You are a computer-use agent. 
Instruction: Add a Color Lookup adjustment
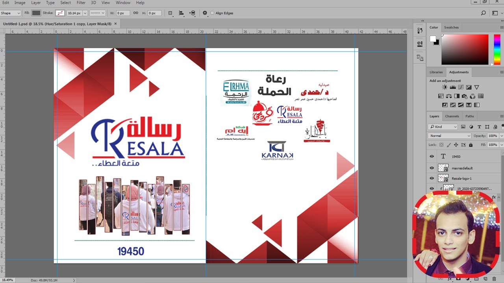pos(481,96)
